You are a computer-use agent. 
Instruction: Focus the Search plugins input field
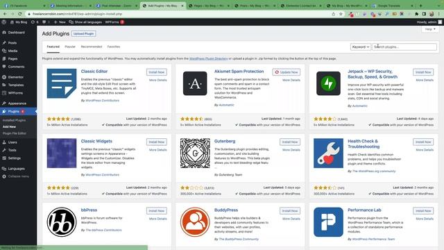[x=404, y=47]
